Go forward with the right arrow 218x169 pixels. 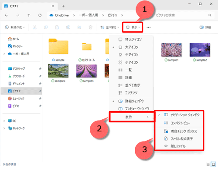pyautogui.click(x=17, y=15)
